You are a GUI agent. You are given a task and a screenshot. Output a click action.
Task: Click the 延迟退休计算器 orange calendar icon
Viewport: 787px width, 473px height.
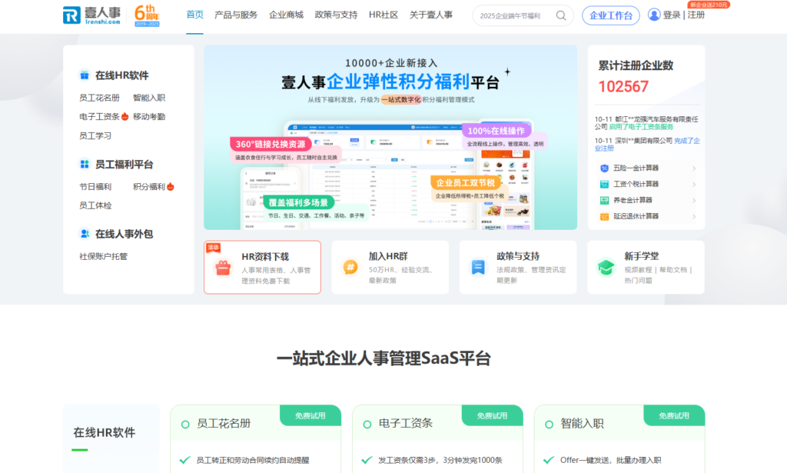603,216
